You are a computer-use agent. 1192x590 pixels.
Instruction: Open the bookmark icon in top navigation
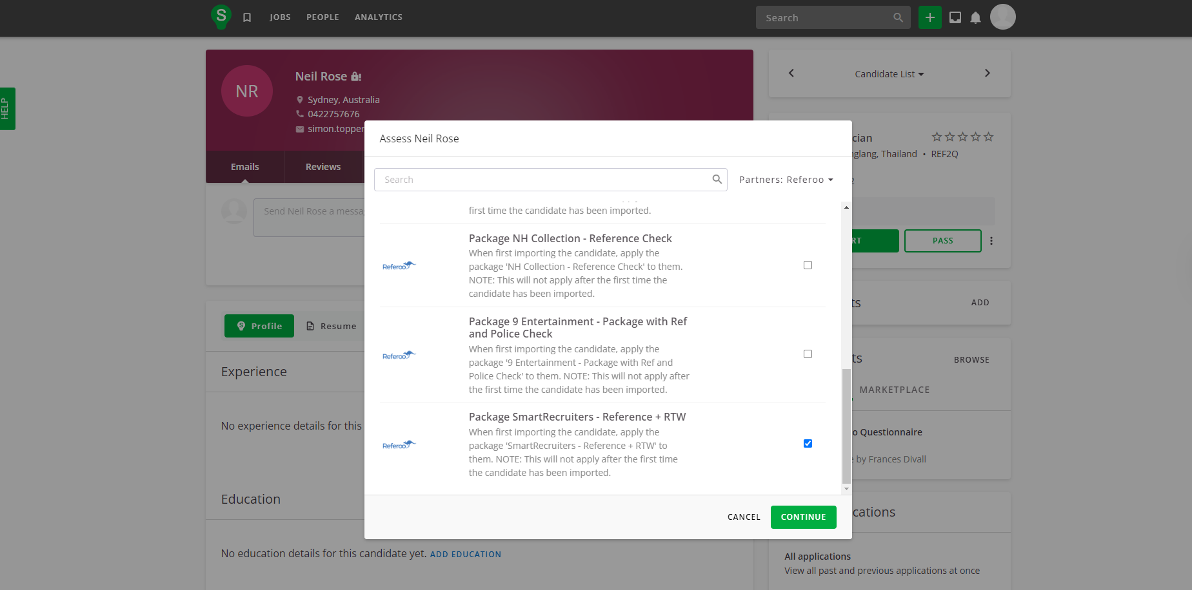coord(247,17)
